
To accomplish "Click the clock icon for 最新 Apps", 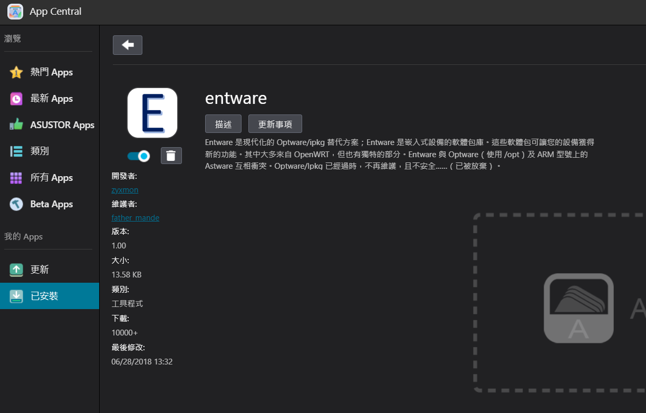I will coord(16,99).
